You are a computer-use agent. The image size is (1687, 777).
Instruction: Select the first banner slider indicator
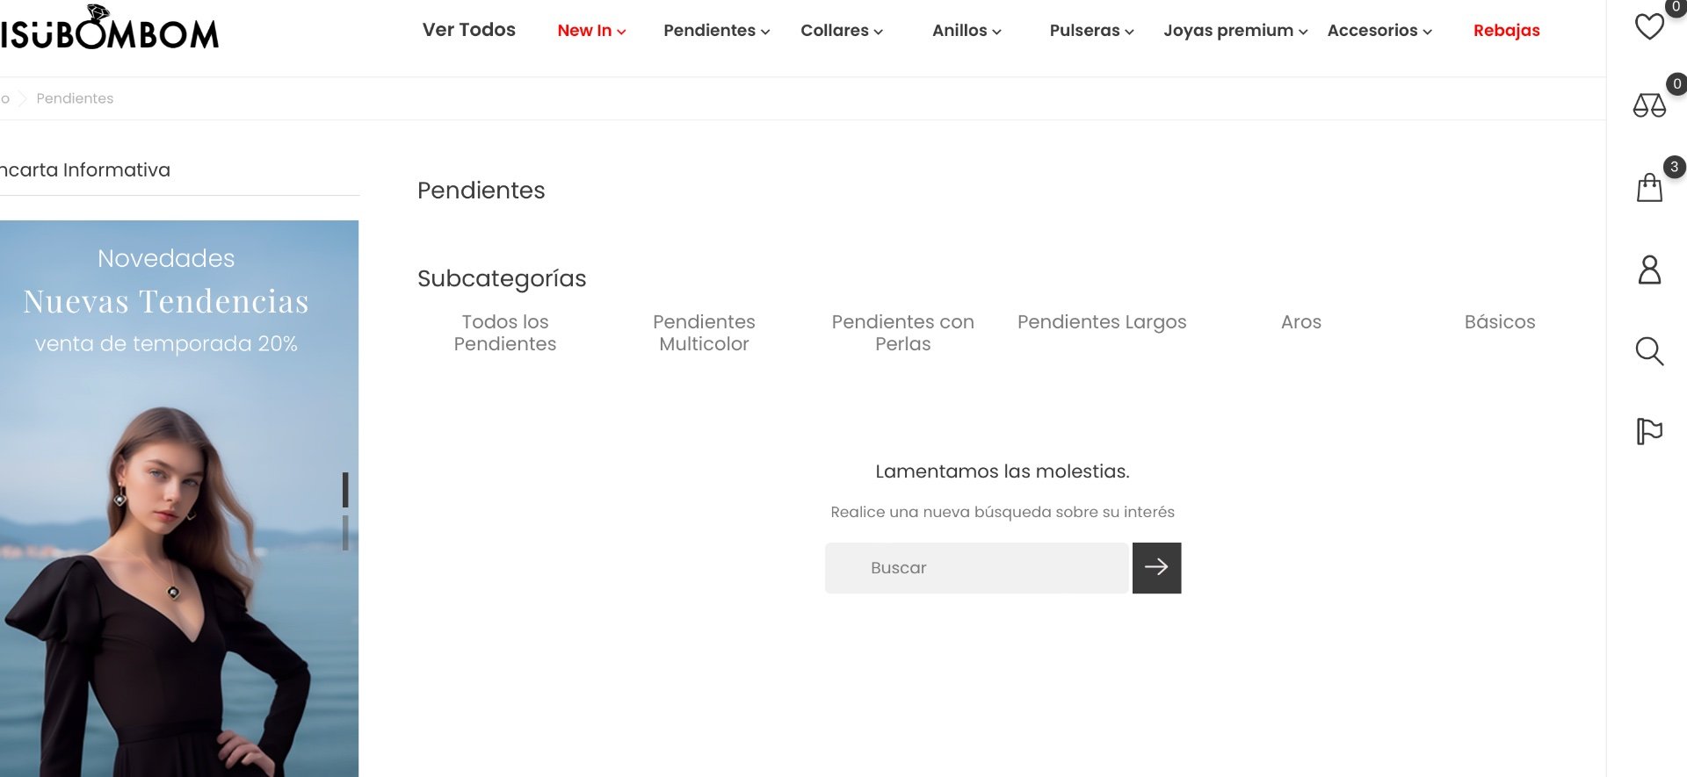point(345,490)
